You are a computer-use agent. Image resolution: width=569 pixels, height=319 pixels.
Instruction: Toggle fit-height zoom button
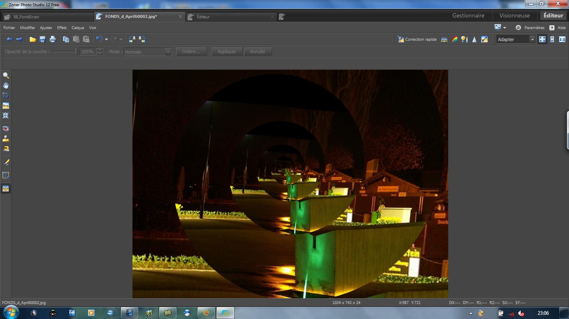pos(552,39)
